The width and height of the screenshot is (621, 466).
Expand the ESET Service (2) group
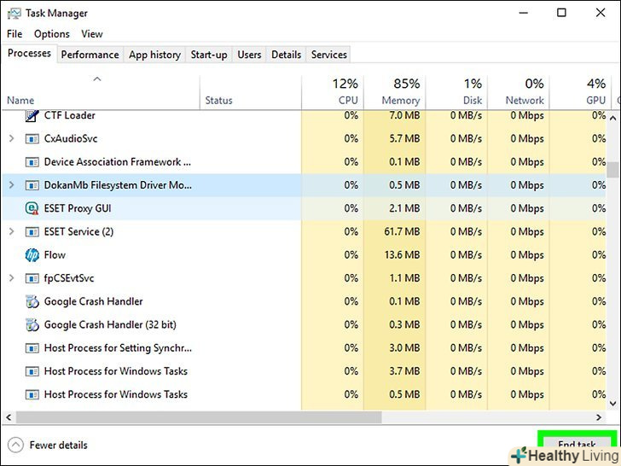click(11, 232)
